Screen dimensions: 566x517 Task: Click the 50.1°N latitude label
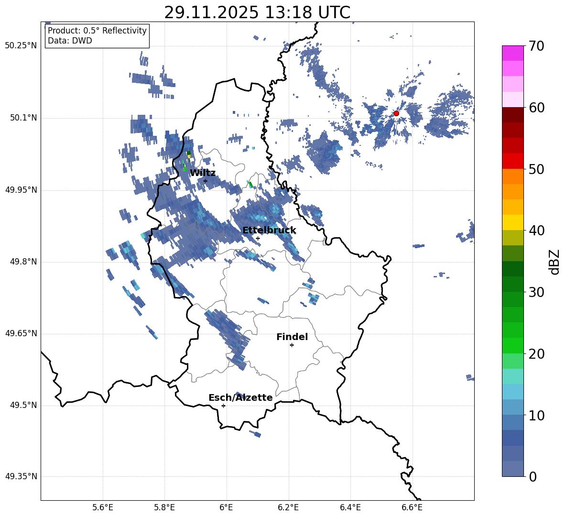[23, 118]
